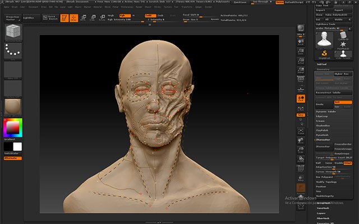Toggle the Floor grid
The height and width of the screenshot is (224, 359).
click(301, 88)
